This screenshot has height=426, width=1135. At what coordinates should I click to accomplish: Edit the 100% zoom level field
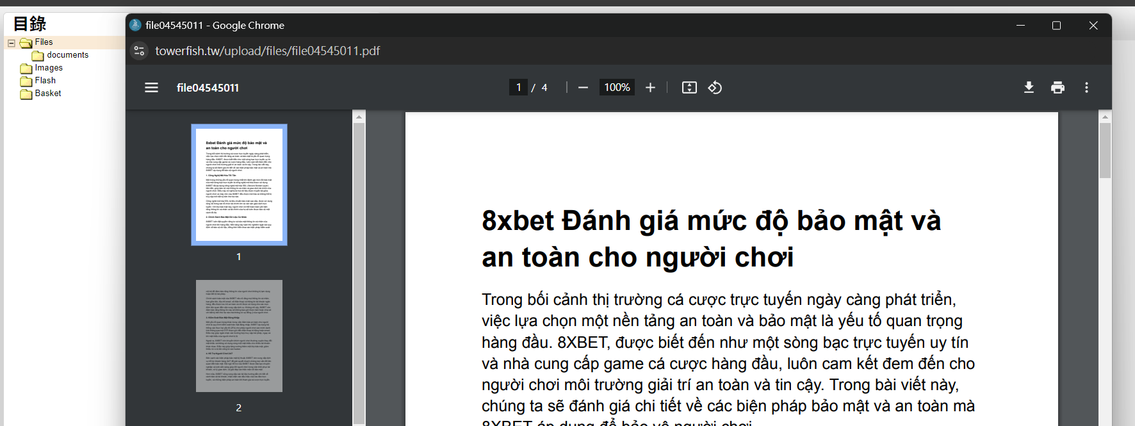617,88
